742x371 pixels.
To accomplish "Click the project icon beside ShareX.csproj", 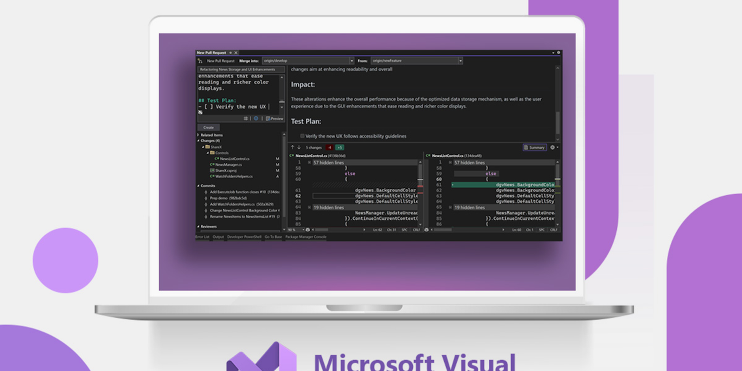I will click(212, 171).
